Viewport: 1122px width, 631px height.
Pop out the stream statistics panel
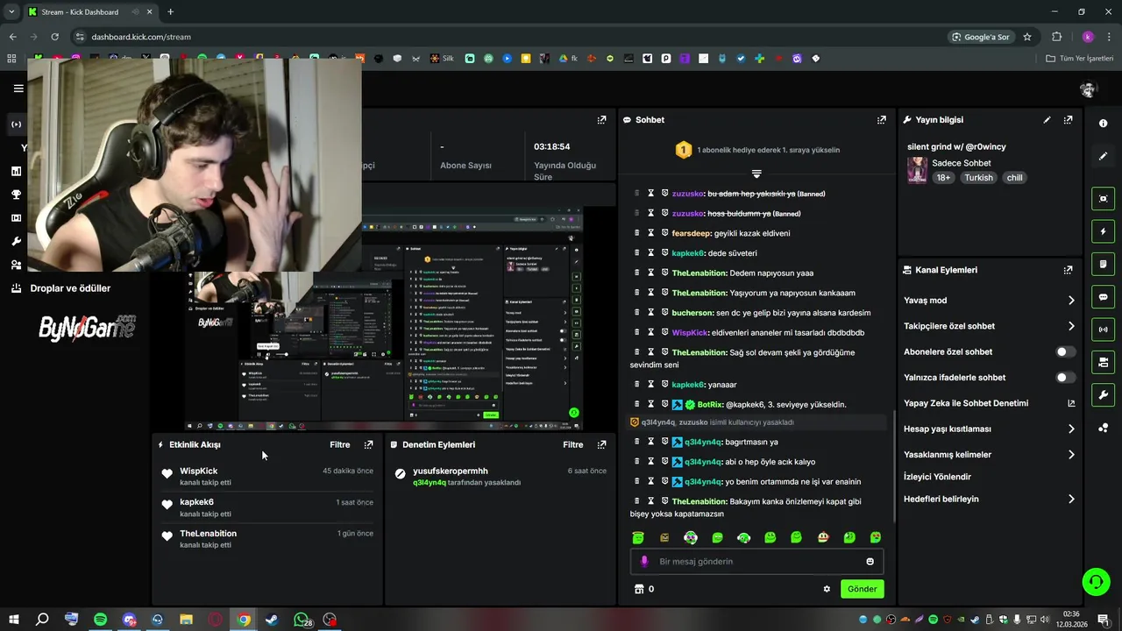[x=601, y=120]
